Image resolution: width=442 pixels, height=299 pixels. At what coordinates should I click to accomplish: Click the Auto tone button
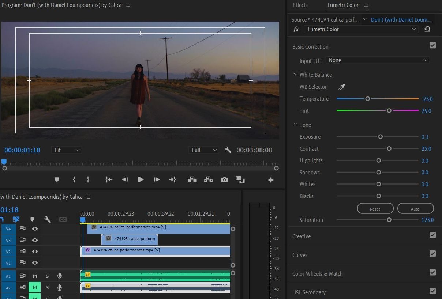coord(415,209)
